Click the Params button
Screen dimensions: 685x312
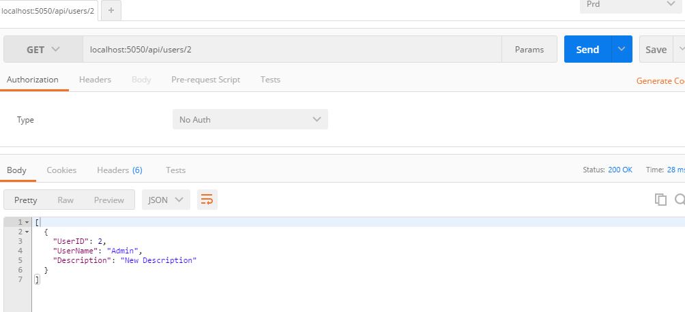(x=529, y=50)
